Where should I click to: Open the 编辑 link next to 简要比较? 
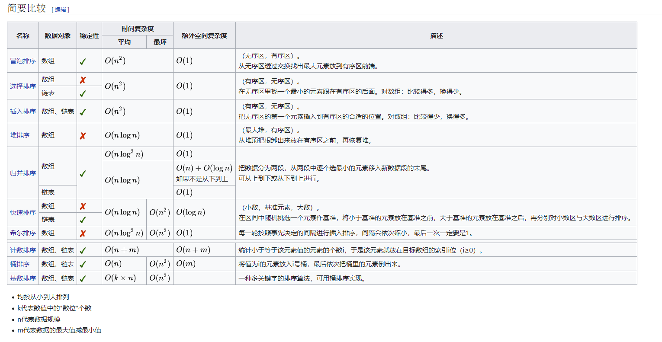(61, 10)
